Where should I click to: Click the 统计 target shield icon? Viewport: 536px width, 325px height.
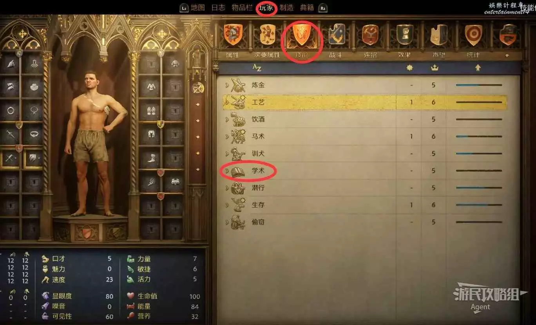coord(473,35)
